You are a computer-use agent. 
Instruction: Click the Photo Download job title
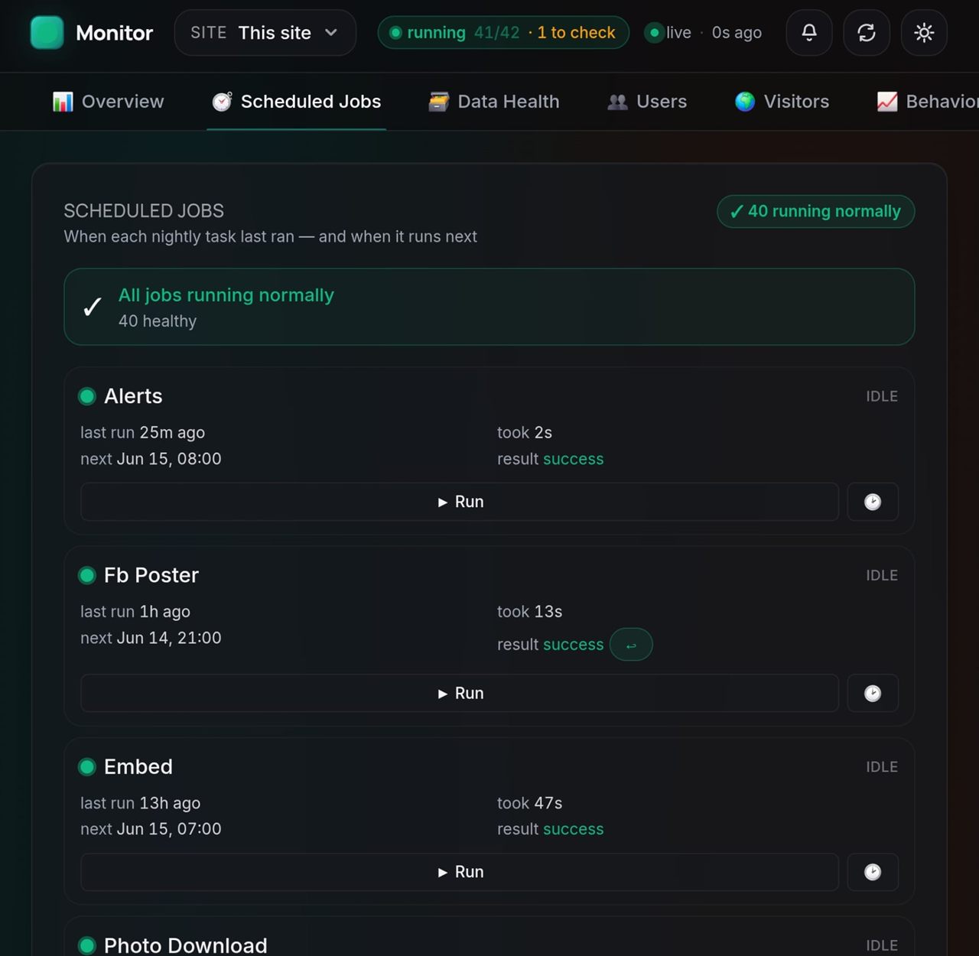click(x=186, y=945)
